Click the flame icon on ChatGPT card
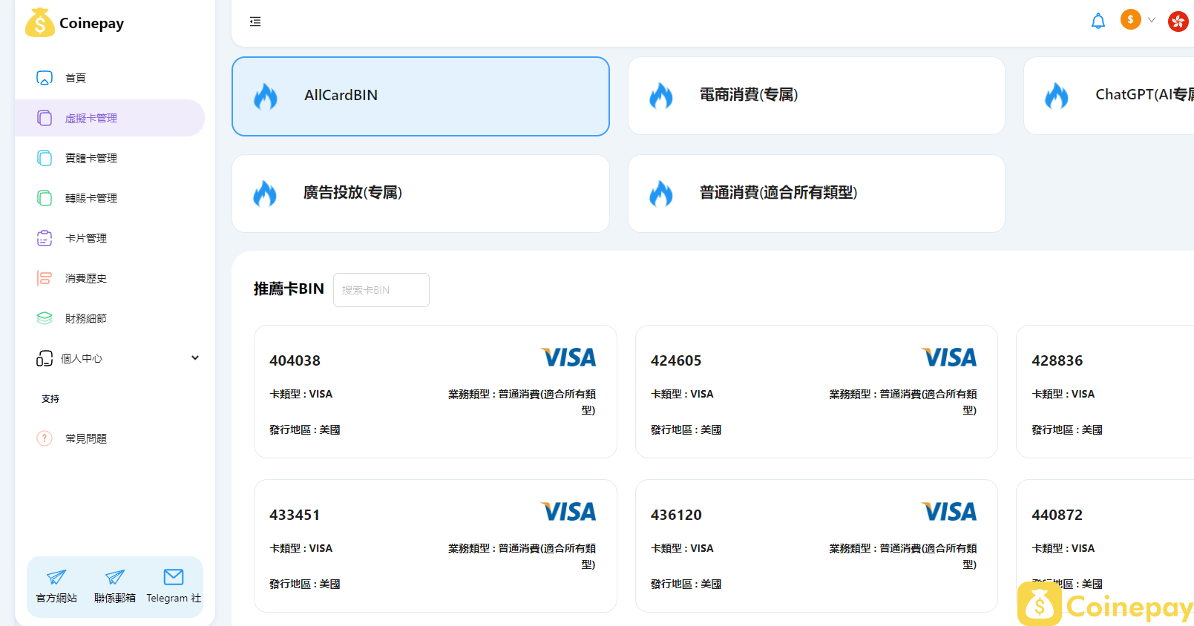The height and width of the screenshot is (626, 1194). pos(1057,96)
